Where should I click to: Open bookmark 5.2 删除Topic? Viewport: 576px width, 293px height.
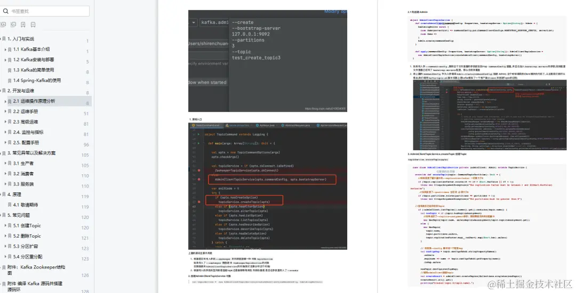27,236
